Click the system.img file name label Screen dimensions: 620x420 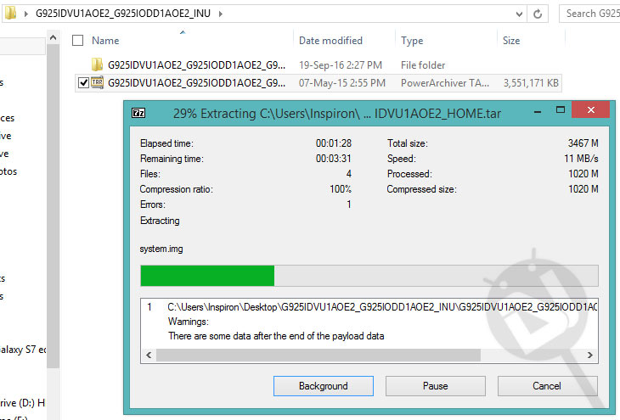click(161, 249)
